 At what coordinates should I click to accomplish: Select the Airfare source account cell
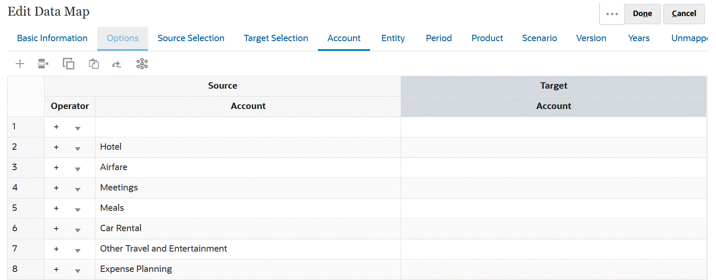248,168
